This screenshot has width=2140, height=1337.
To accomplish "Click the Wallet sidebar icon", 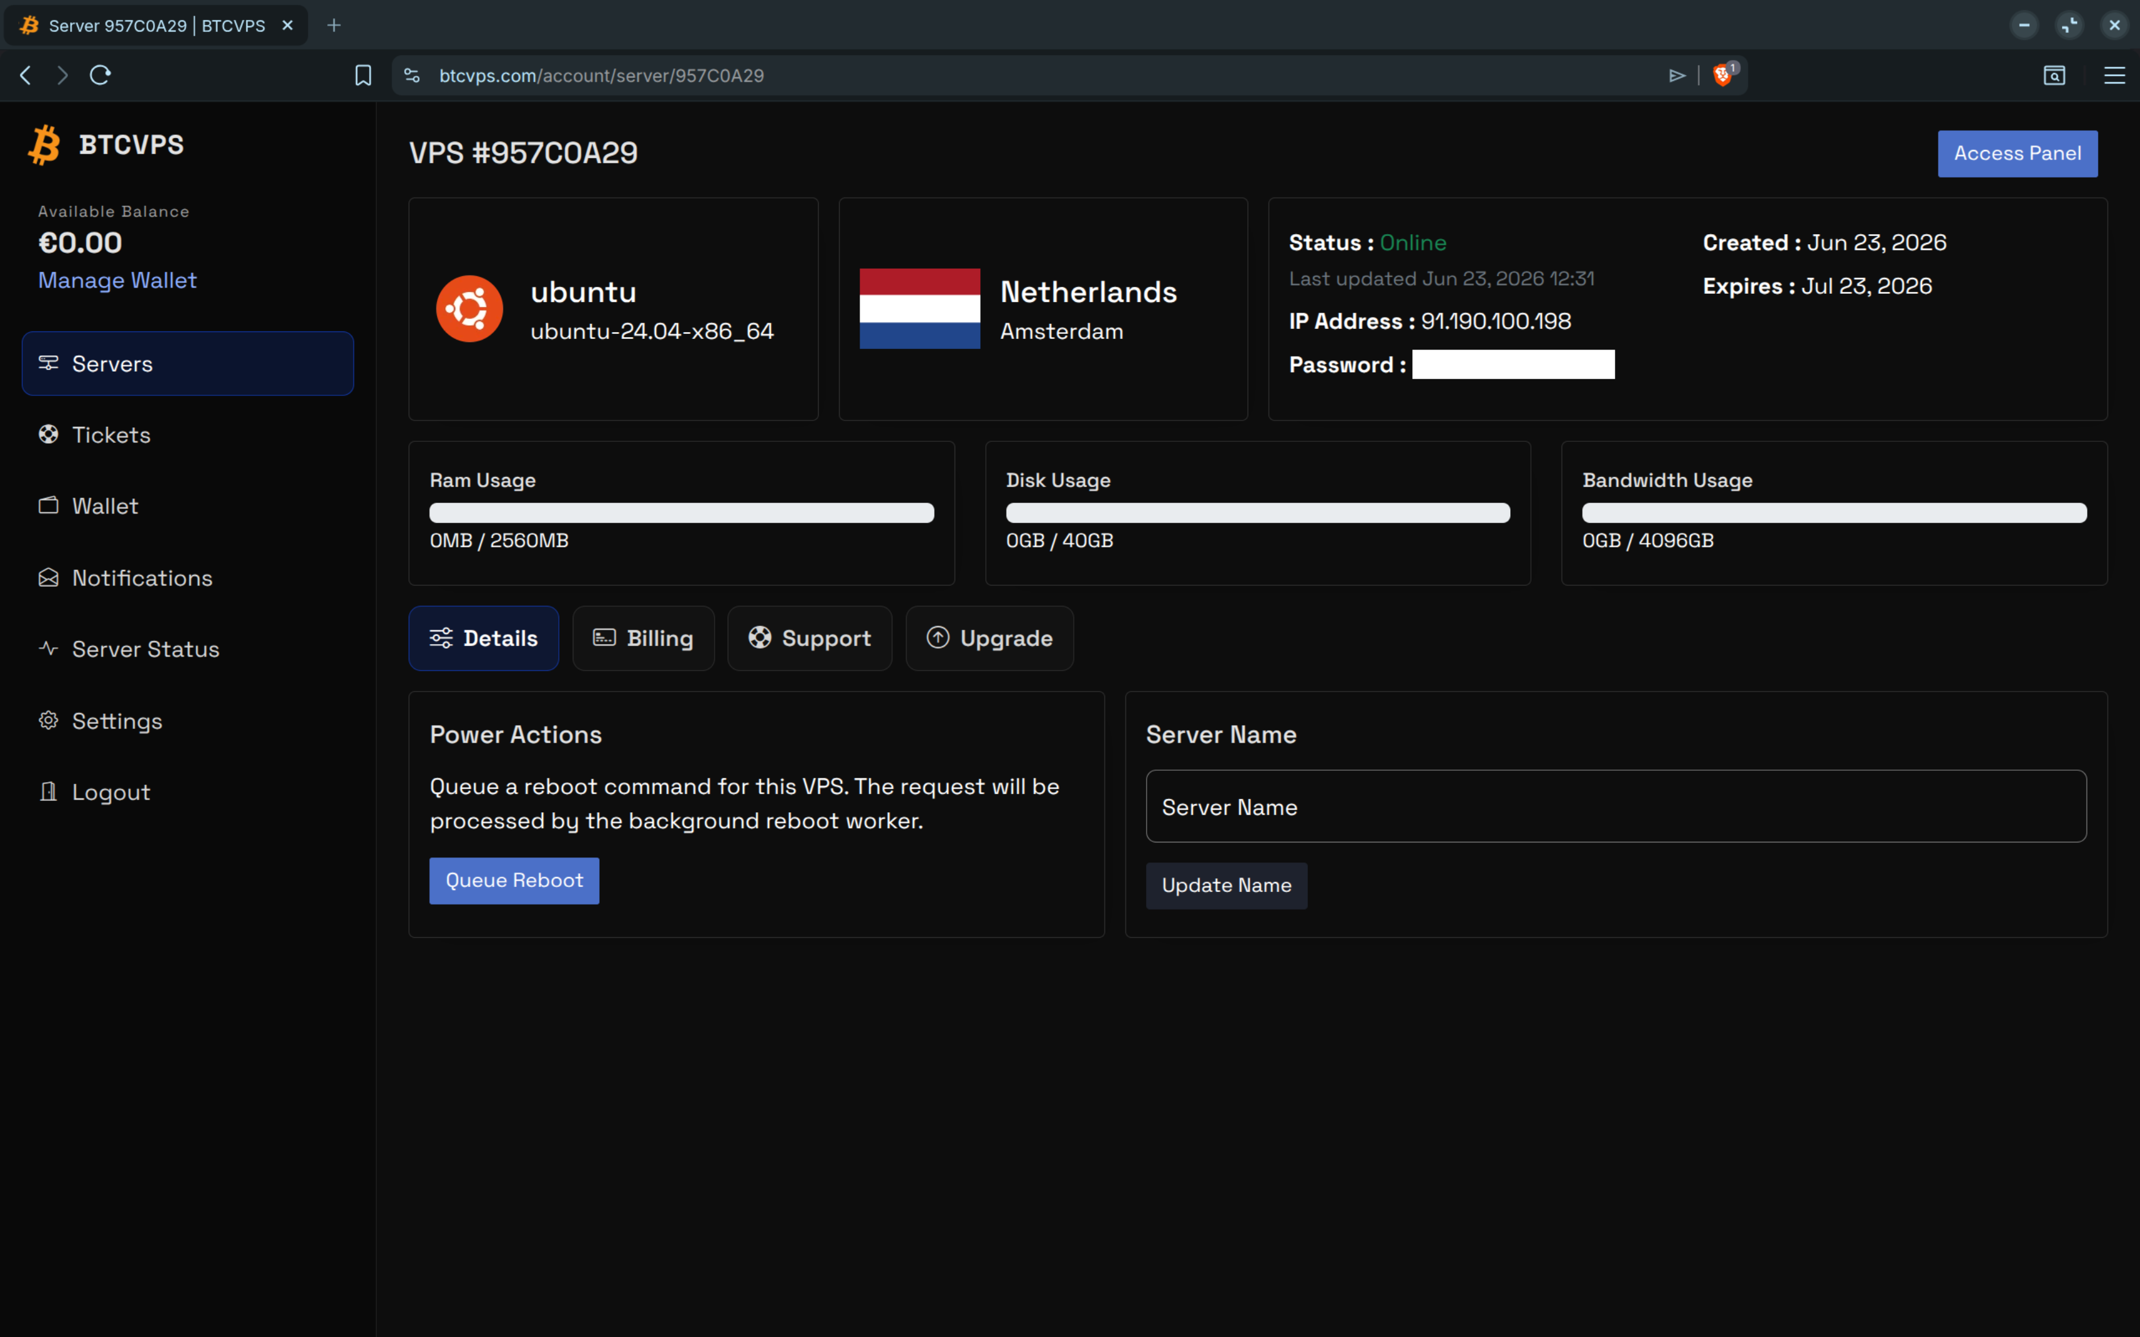I will [x=48, y=506].
